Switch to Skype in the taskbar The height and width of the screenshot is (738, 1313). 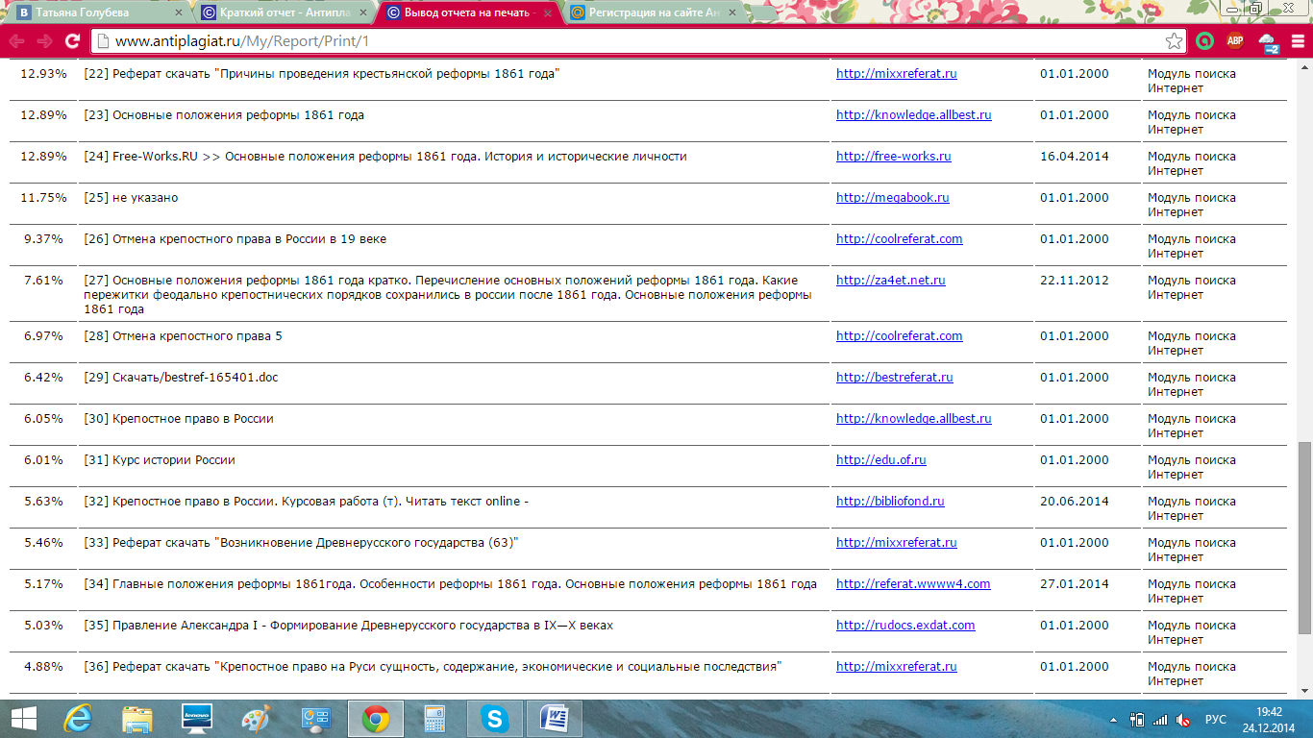click(x=495, y=719)
